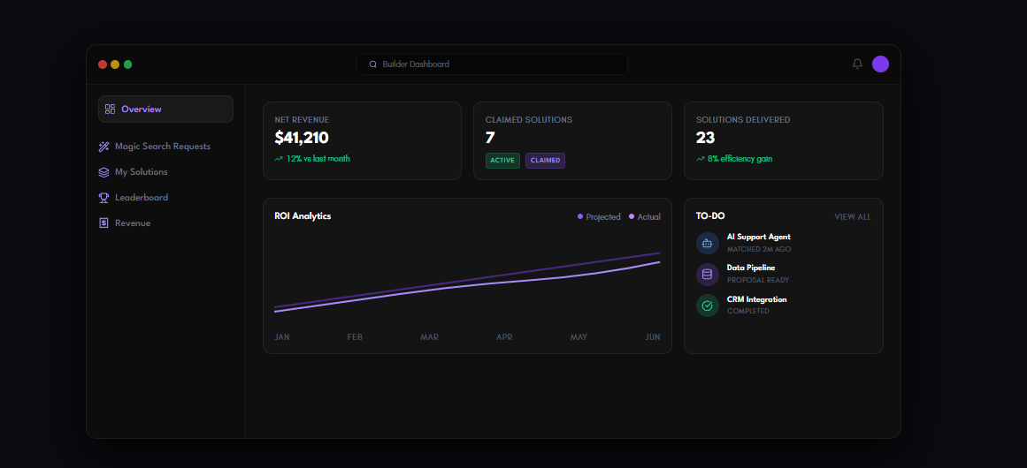
Task: Click the notification bell icon
Action: pyautogui.click(x=857, y=64)
